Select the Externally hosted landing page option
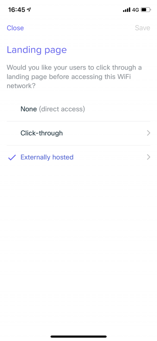157x341 pixels. 47,157
